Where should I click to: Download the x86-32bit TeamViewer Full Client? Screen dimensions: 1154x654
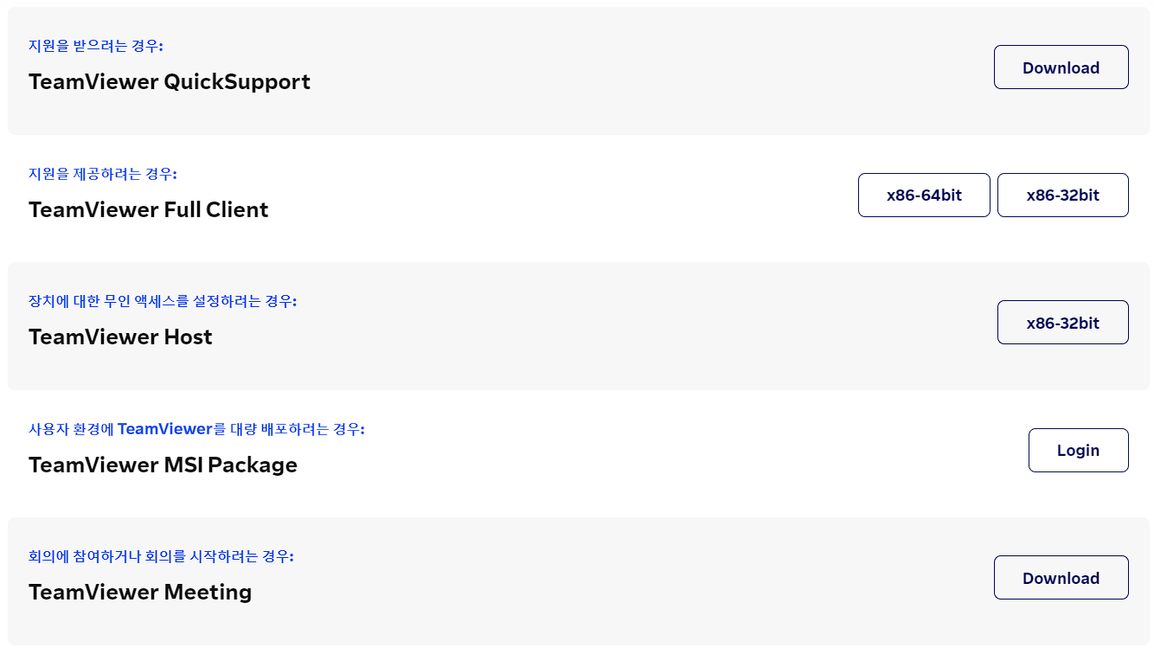click(x=1062, y=195)
